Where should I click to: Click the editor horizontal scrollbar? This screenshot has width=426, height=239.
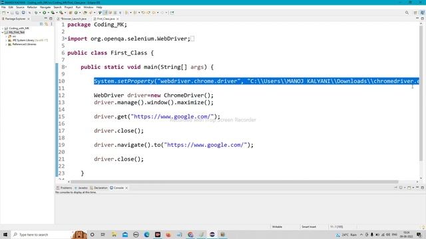[234, 182]
